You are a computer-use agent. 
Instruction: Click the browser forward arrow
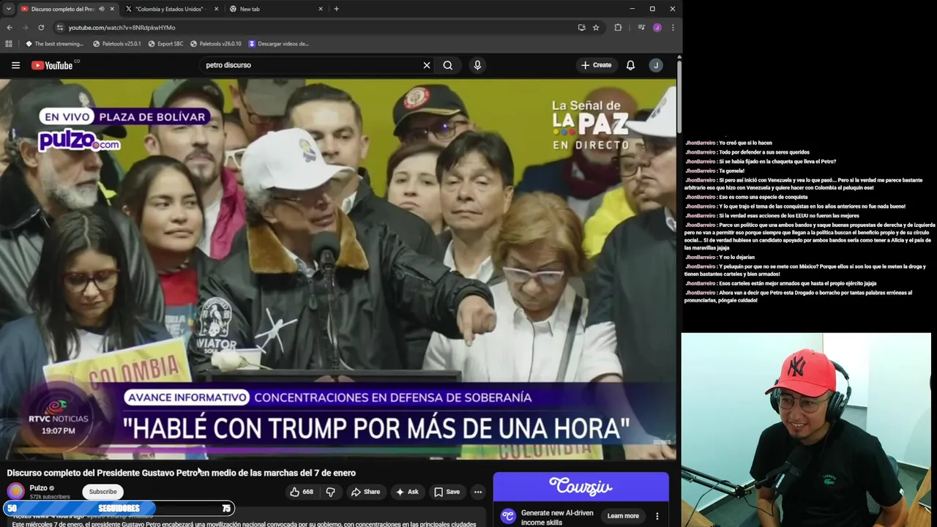click(x=25, y=27)
